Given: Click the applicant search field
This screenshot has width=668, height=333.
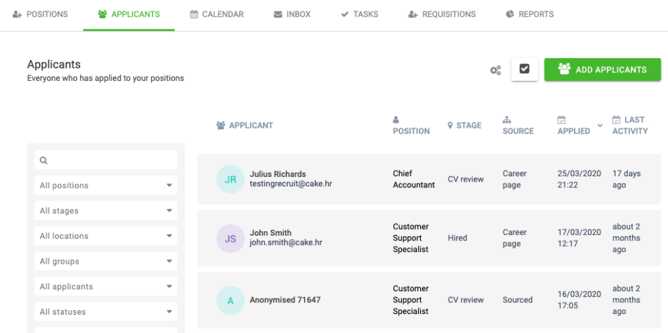Looking at the screenshot, I should pyautogui.click(x=106, y=160).
